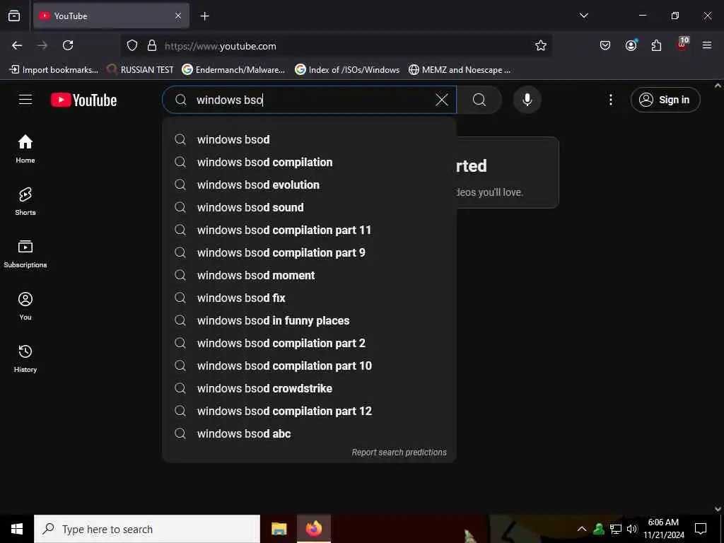Choose suggestion "windows bsod compilation"
The image size is (724, 543).
[x=310, y=162]
